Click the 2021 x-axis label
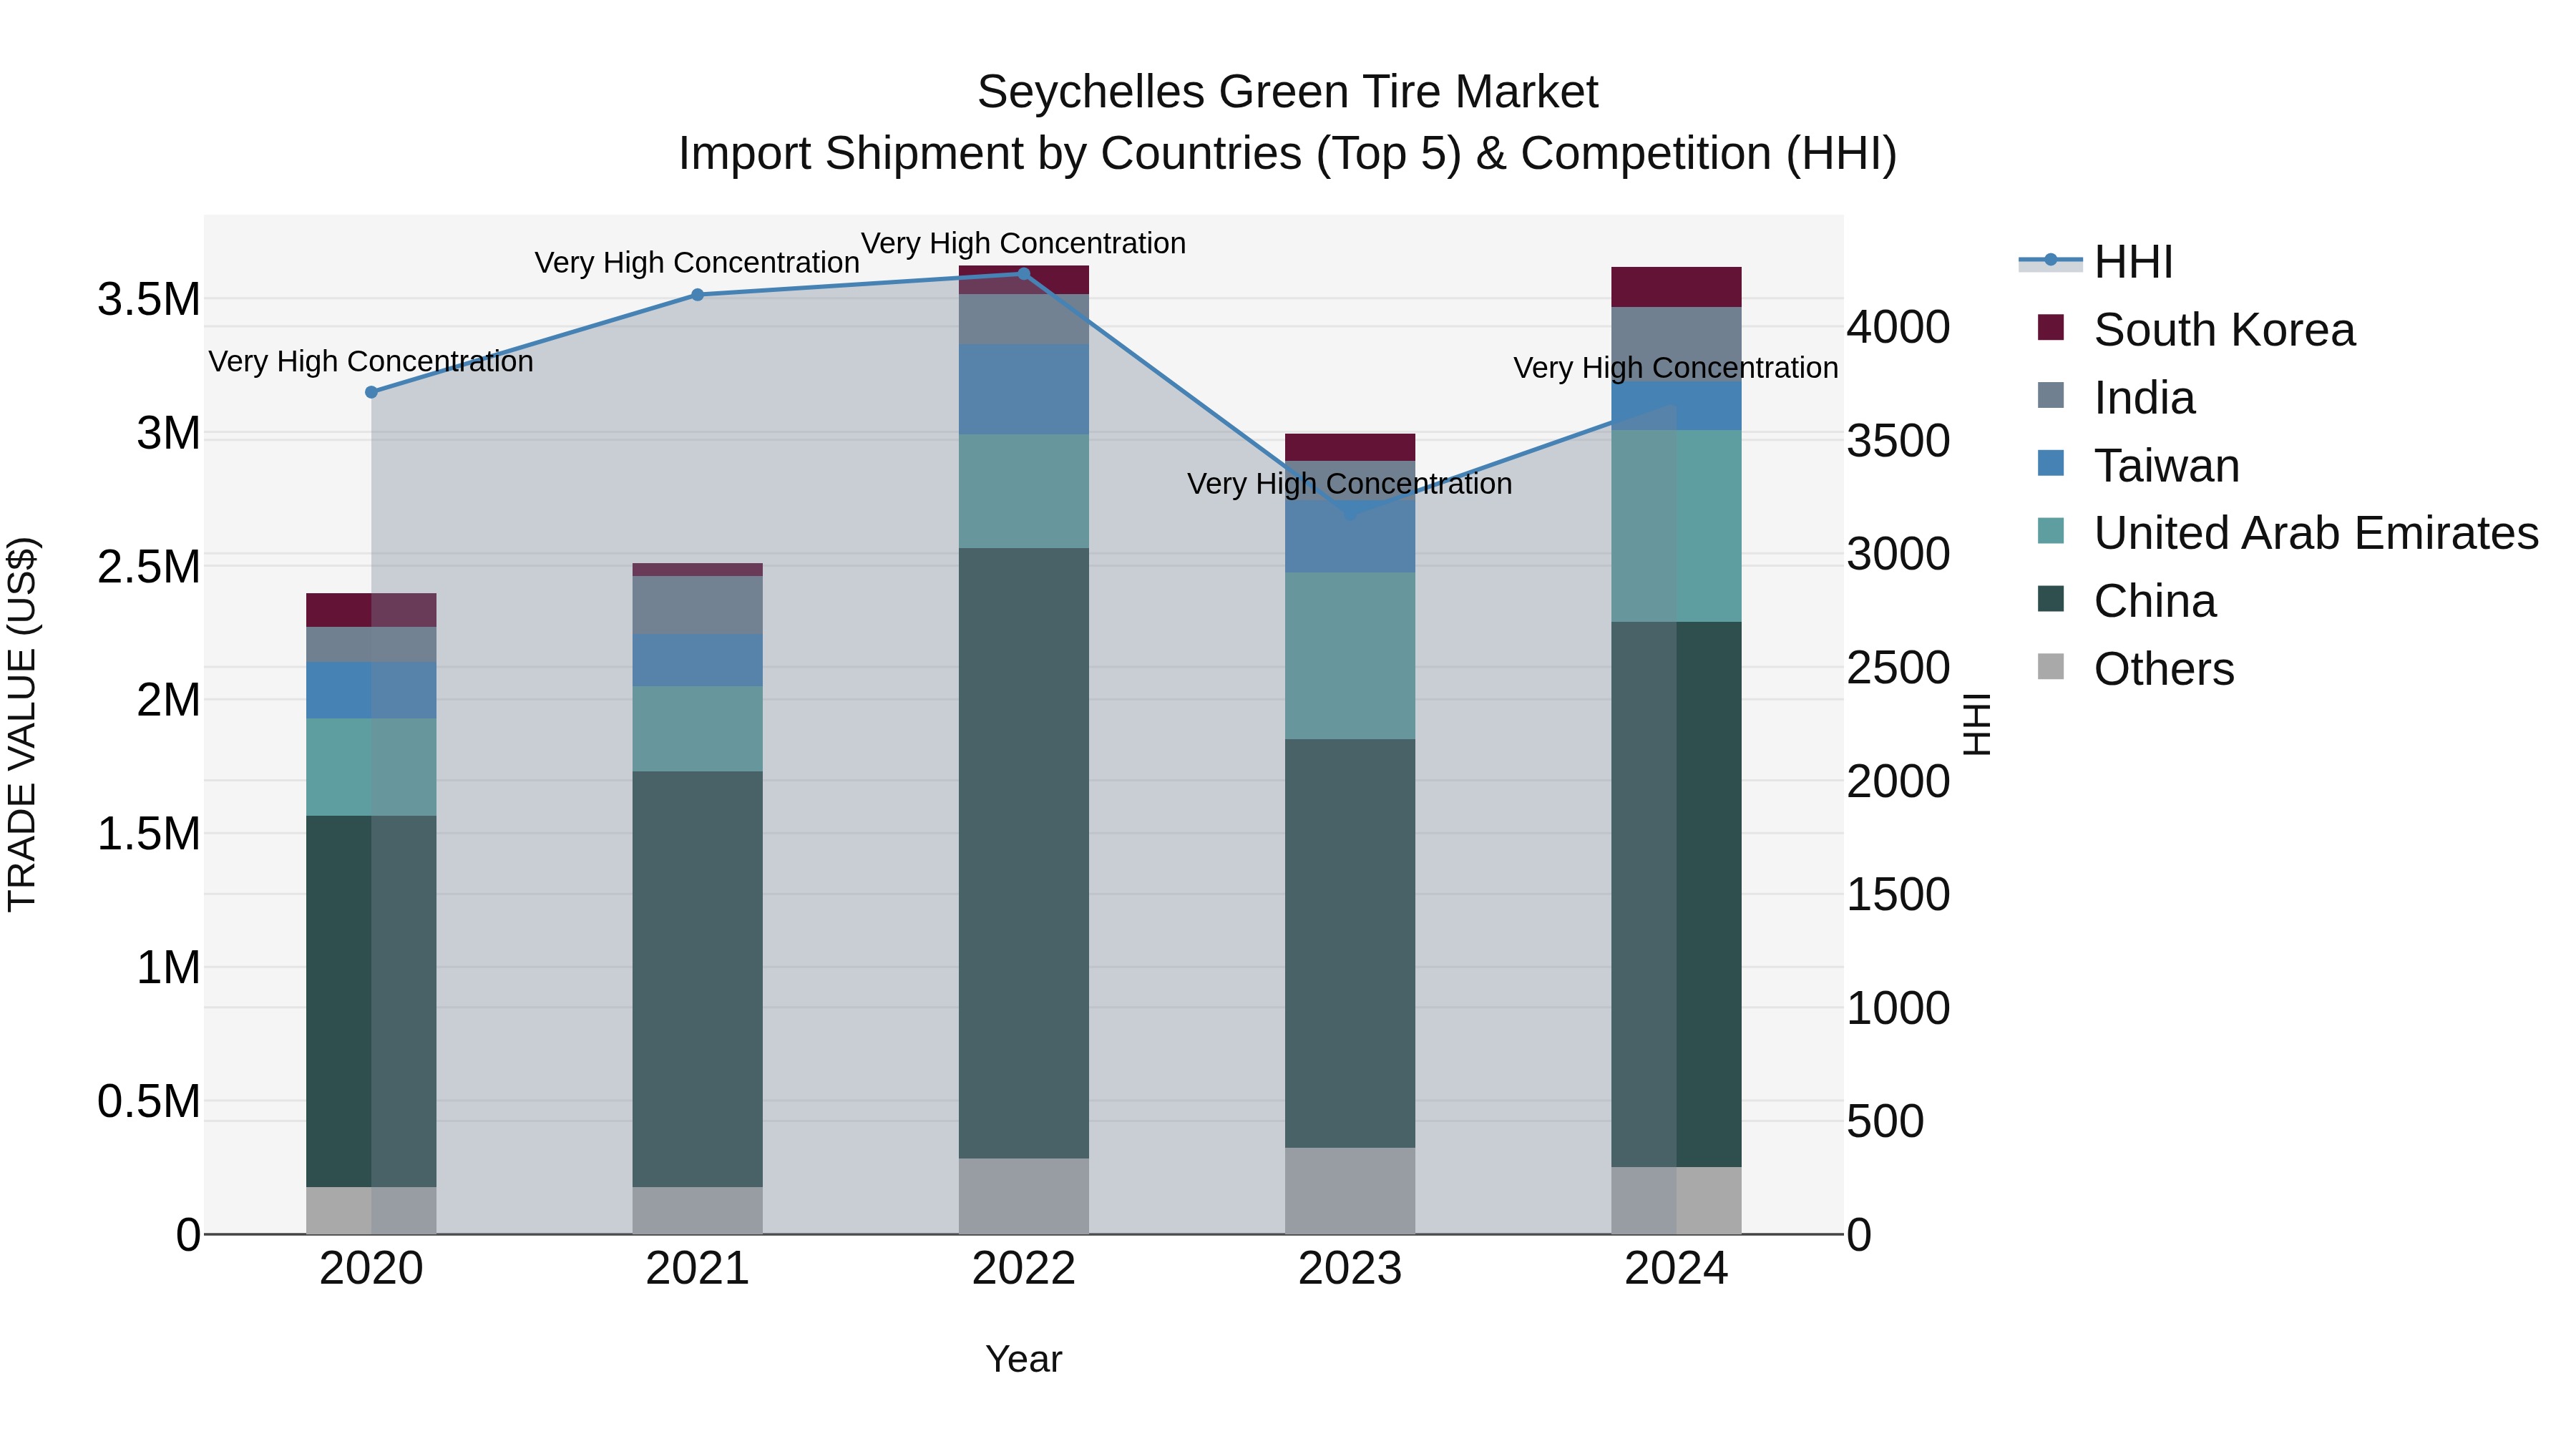This screenshot has width=2576, height=1449. coord(698,1269)
